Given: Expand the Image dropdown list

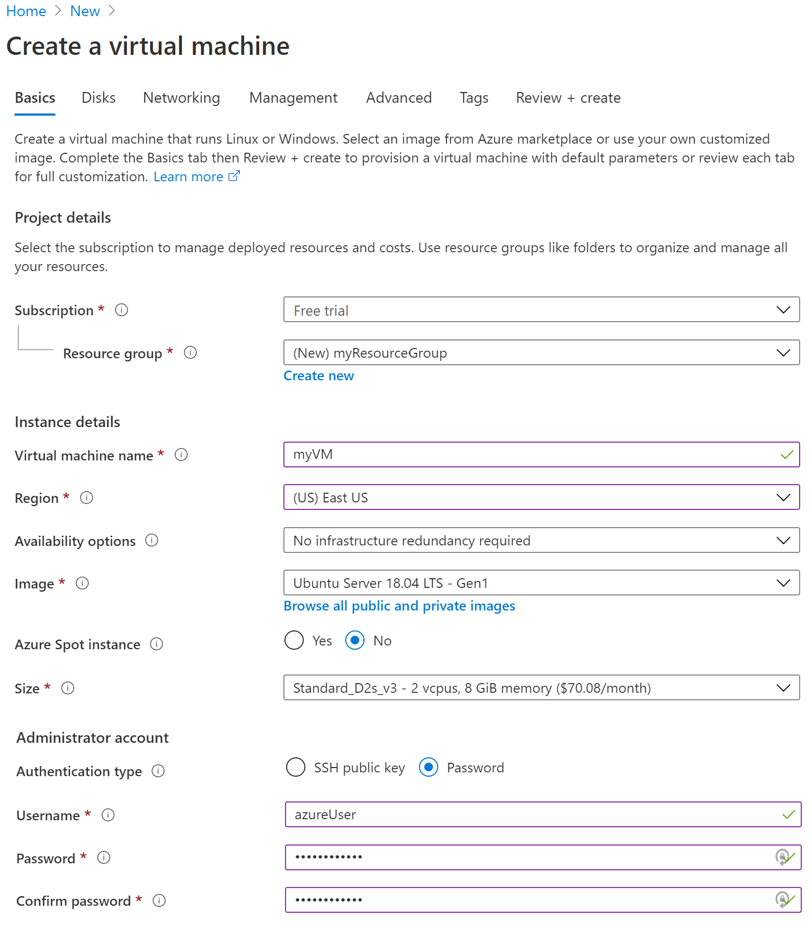Looking at the screenshot, I should pyautogui.click(x=541, y=583).
